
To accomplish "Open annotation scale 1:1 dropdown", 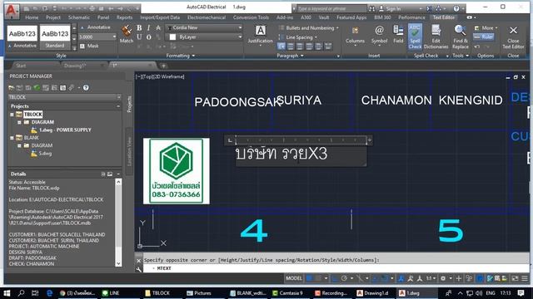I will [431, 278].
